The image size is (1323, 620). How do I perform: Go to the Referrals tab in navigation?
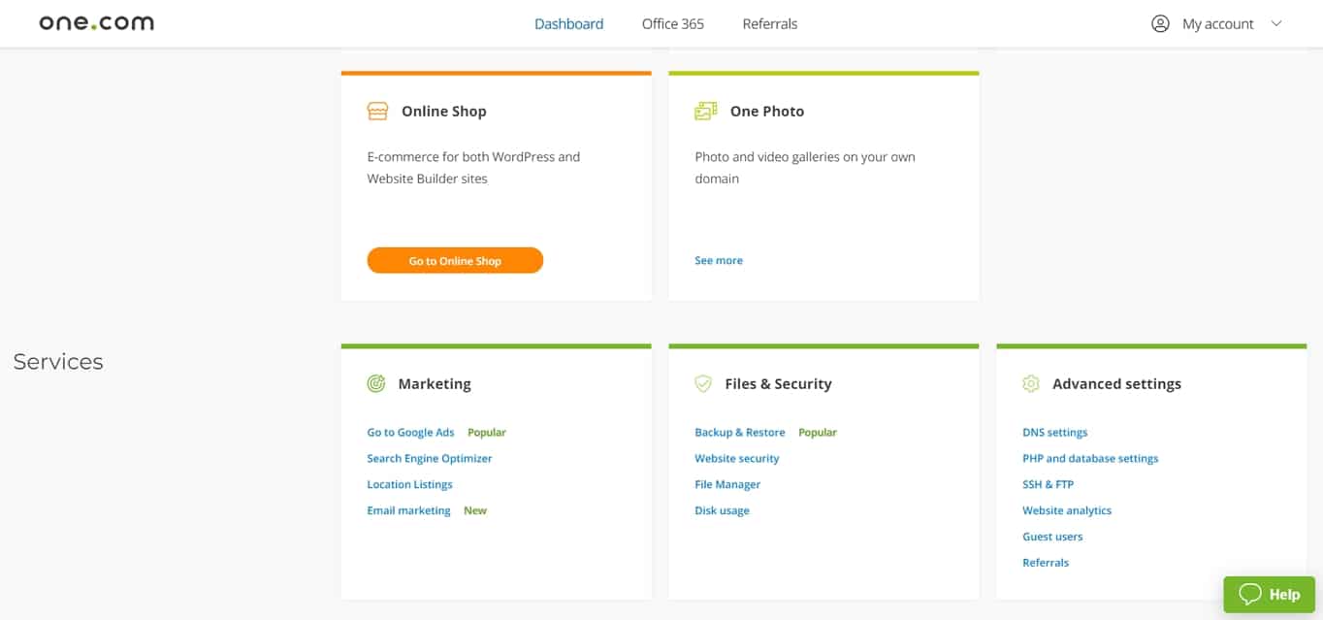click(770, 24)
